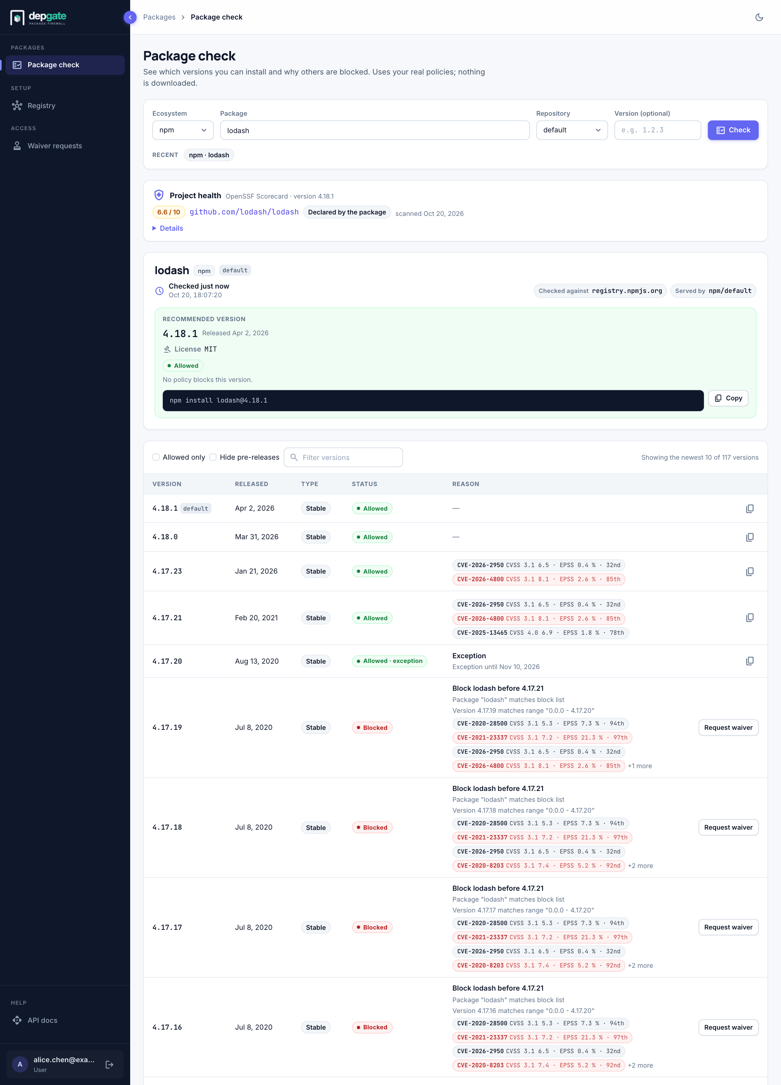Viewport: 781px width, 1085px height.
Task: Copy install command for version 4.17.23 row
Action: point(750,572)
